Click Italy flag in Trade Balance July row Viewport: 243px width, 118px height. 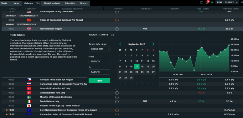(x=29, y=101)
